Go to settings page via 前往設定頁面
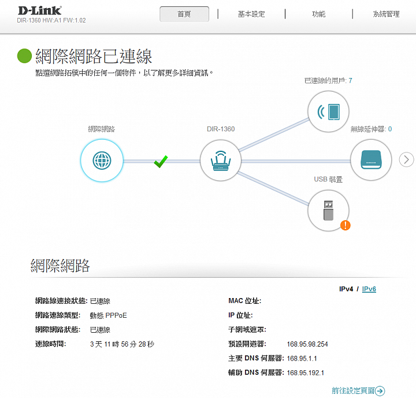The width and height of the screenshot is (416, 398). tap(353, 390)
